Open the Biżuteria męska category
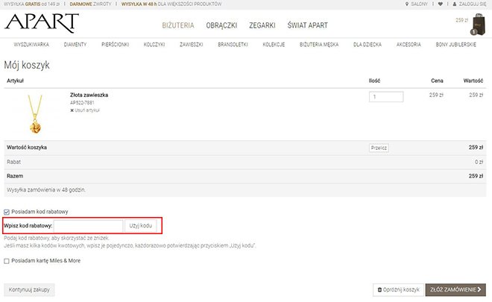The width and height of the screenshot is (492, 302). 319,45
